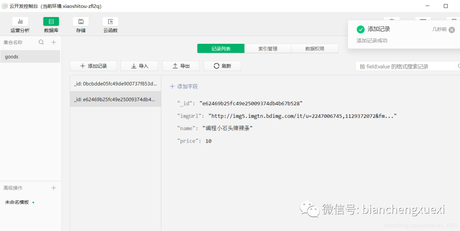
Task: Click the 高级操作 section header
Action: pyautogui.click(x=13, y=188)
